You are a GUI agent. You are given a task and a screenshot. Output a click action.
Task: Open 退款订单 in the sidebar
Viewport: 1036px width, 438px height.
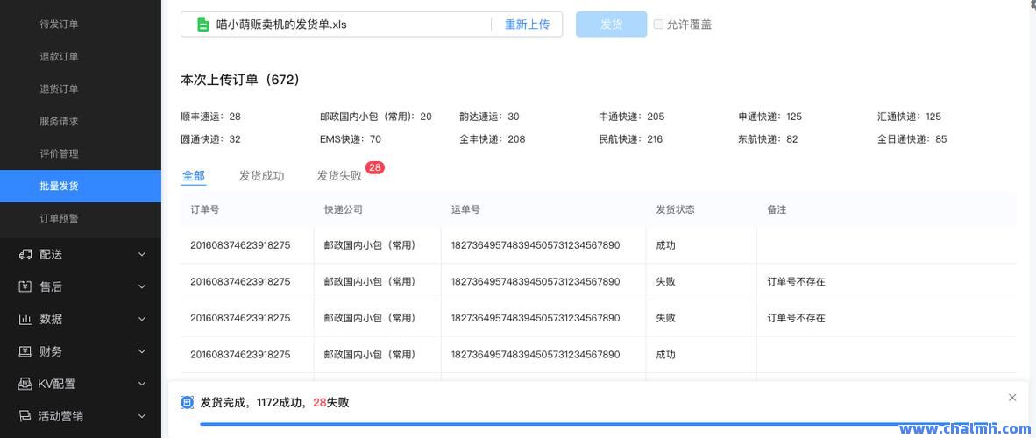[x=81, y=57]
